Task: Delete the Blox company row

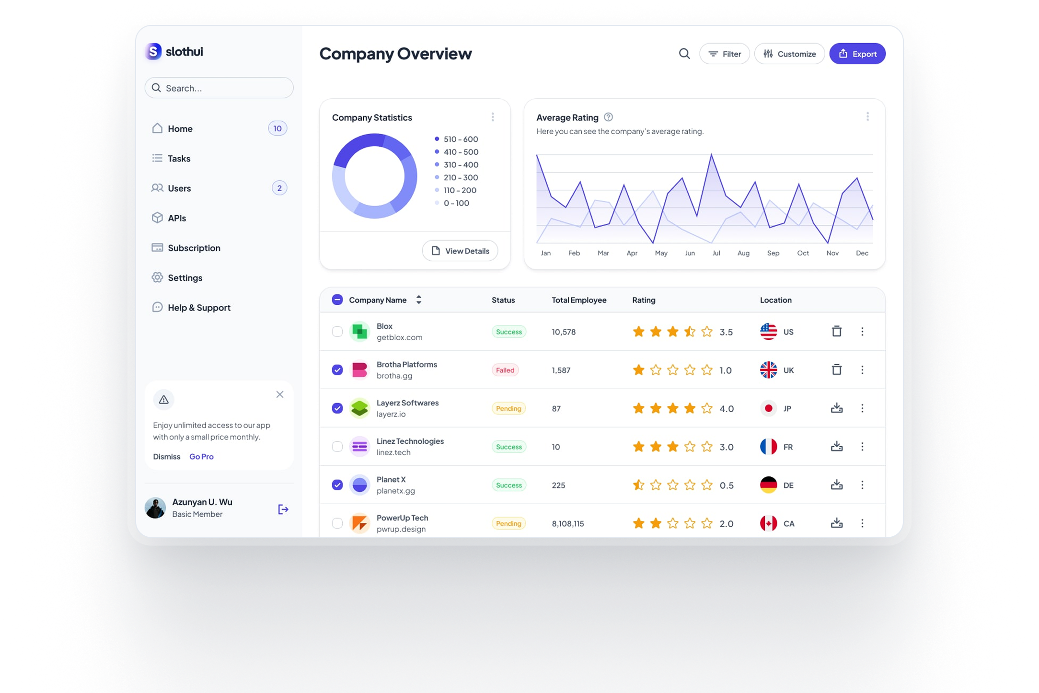Action: 837,331
